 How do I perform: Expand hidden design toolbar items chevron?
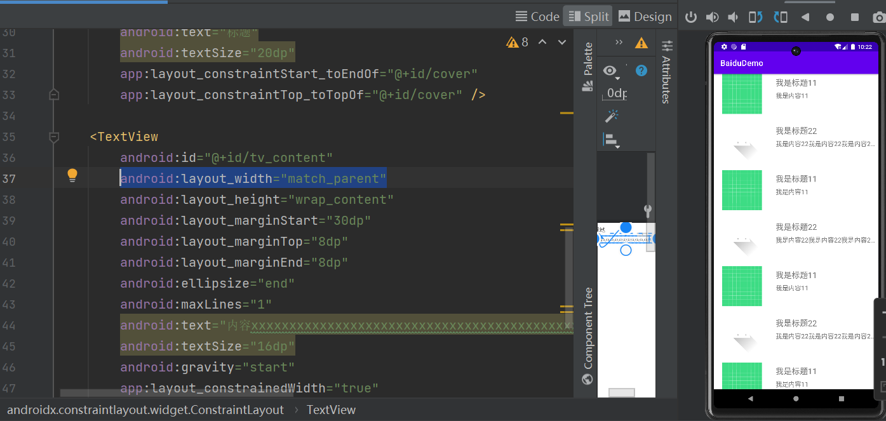619,43
